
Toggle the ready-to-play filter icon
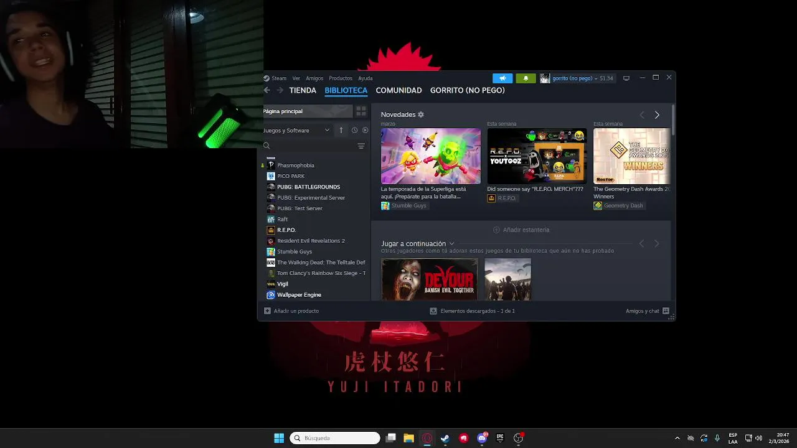tap(365, 130)
